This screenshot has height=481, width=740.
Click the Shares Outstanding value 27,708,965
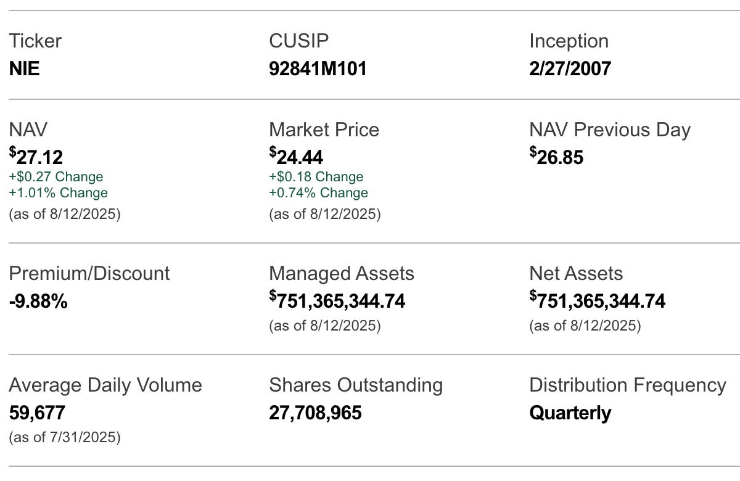coord(315,413)
